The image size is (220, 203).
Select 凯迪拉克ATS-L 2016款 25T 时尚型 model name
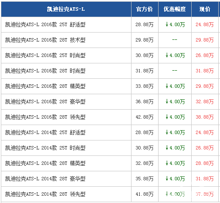click(45, 55)
